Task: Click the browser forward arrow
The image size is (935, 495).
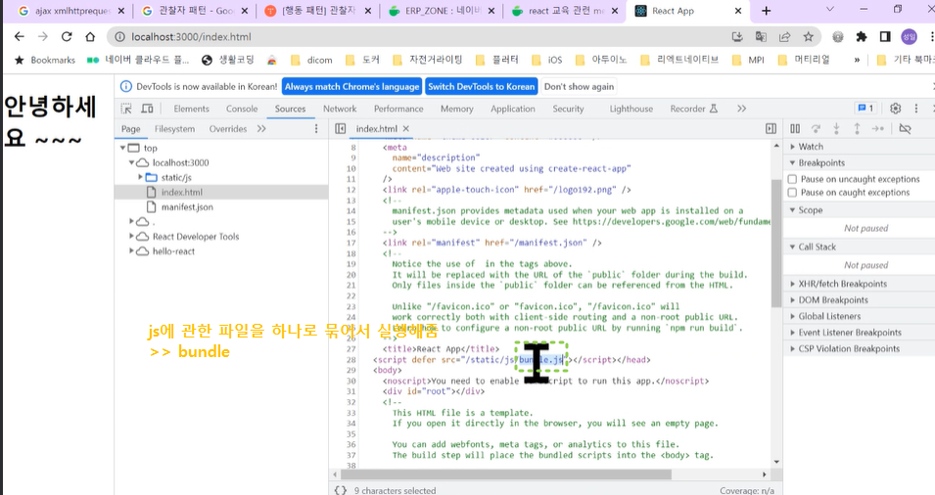Action: point(43,37)
